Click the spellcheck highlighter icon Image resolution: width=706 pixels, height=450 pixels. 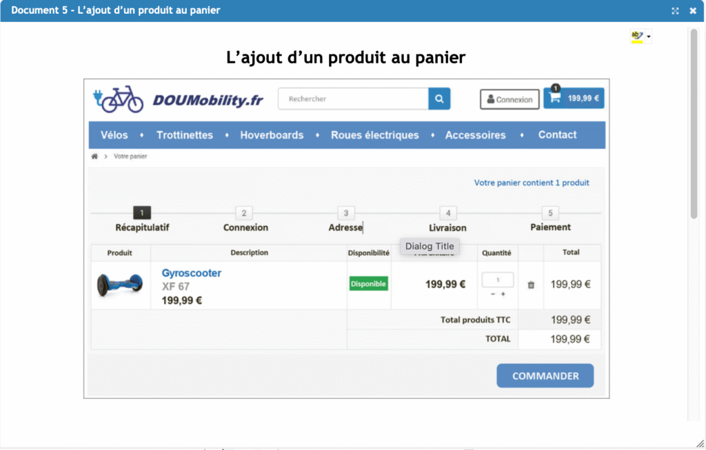[636, 37]
